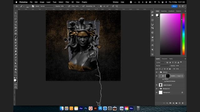Open brush Mode dropdown
Screen dimensions: 200x112
point(47,6)
